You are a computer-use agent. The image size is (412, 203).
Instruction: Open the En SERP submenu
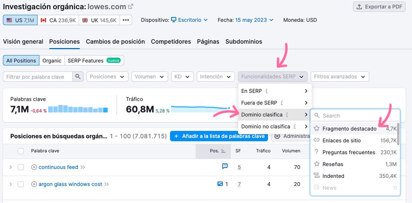tap(275, 91)
